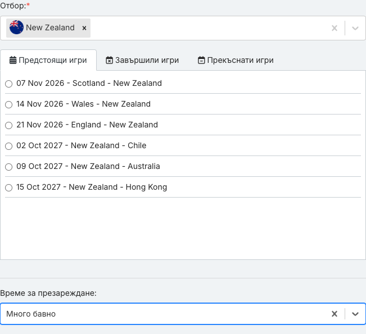Select the Scotland - New Zealand match radio
The height and width of the screenshot is (334, 366).
pos(8,84)
